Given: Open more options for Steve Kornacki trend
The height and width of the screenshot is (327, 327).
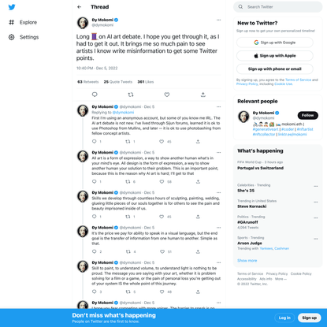Looking at the screenshot, I should point(316,202).
